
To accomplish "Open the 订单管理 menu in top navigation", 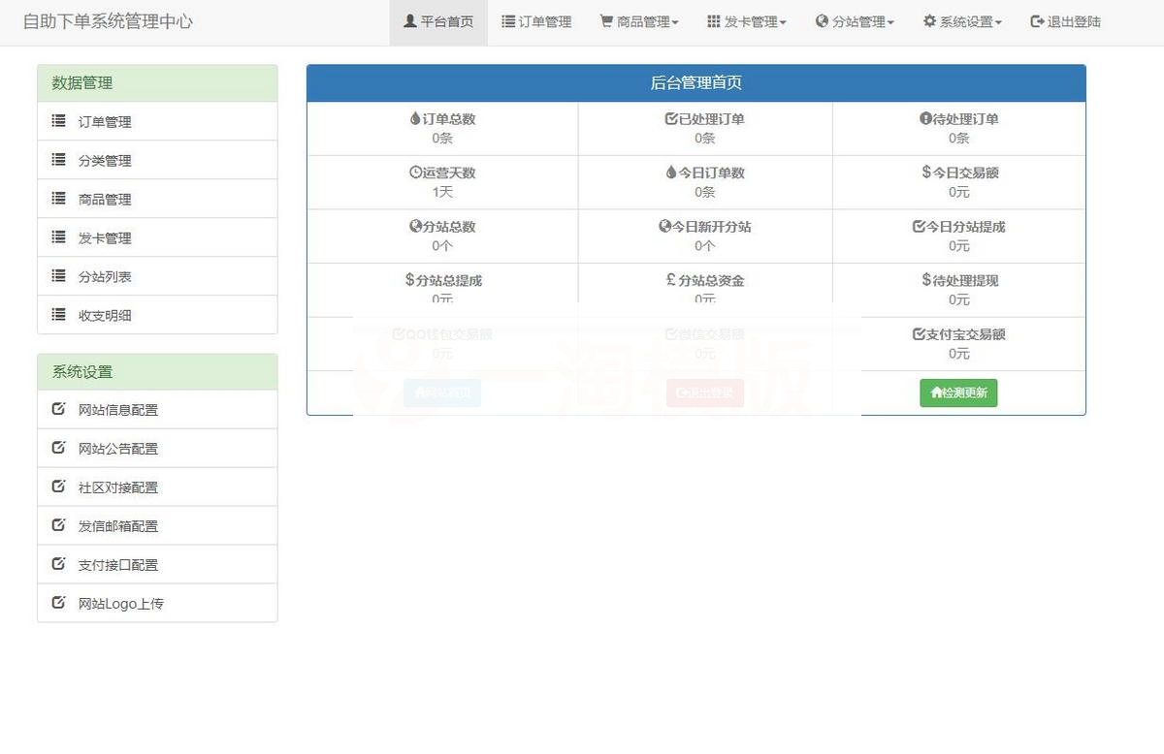I will 536,21.
